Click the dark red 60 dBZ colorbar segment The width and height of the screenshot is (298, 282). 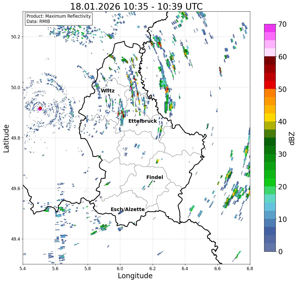click(x=270, y=61)
